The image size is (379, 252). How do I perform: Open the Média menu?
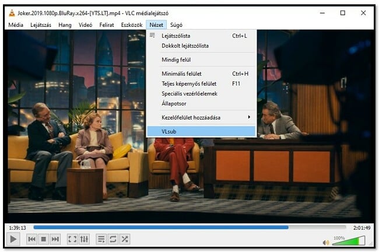click(16, 25)
